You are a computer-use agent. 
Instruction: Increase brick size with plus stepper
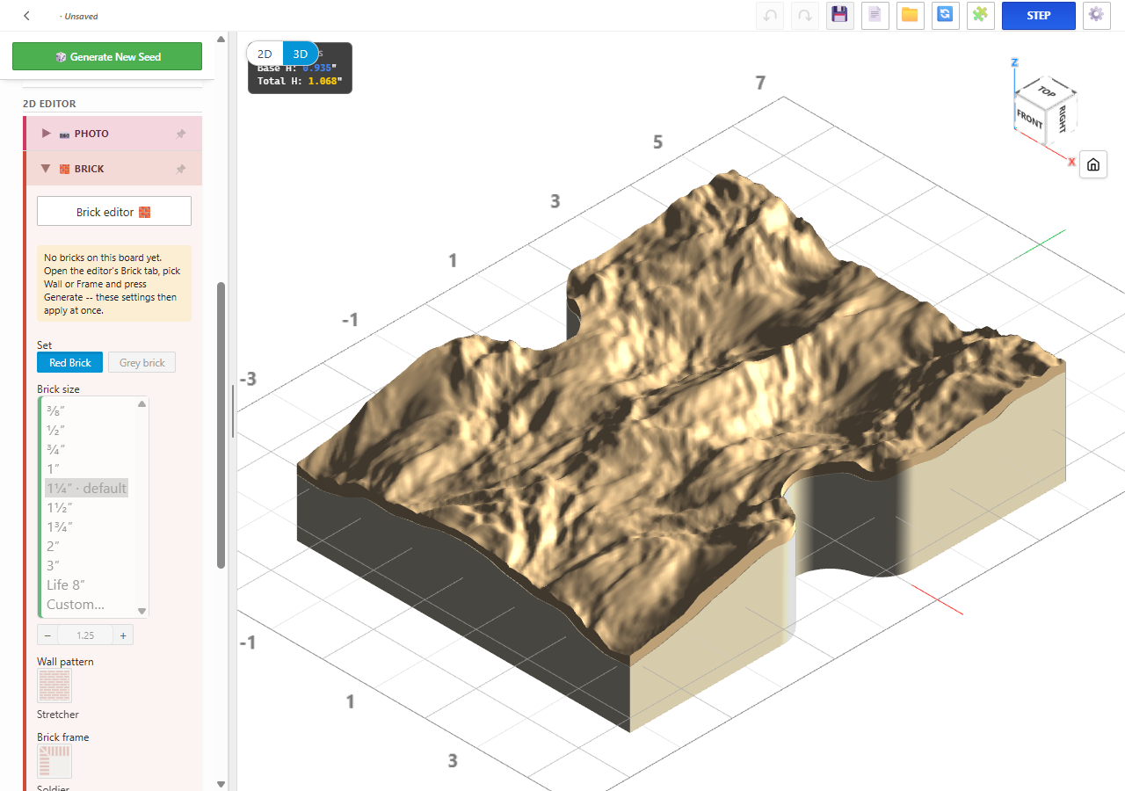123,635
